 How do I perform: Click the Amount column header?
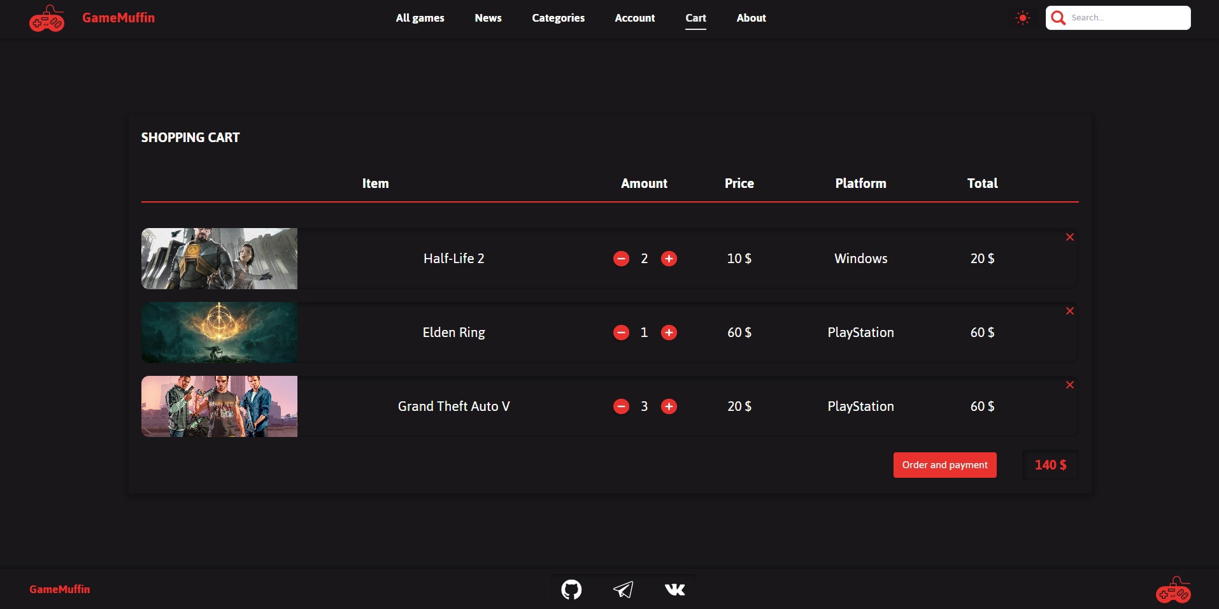tap(645, 183)
